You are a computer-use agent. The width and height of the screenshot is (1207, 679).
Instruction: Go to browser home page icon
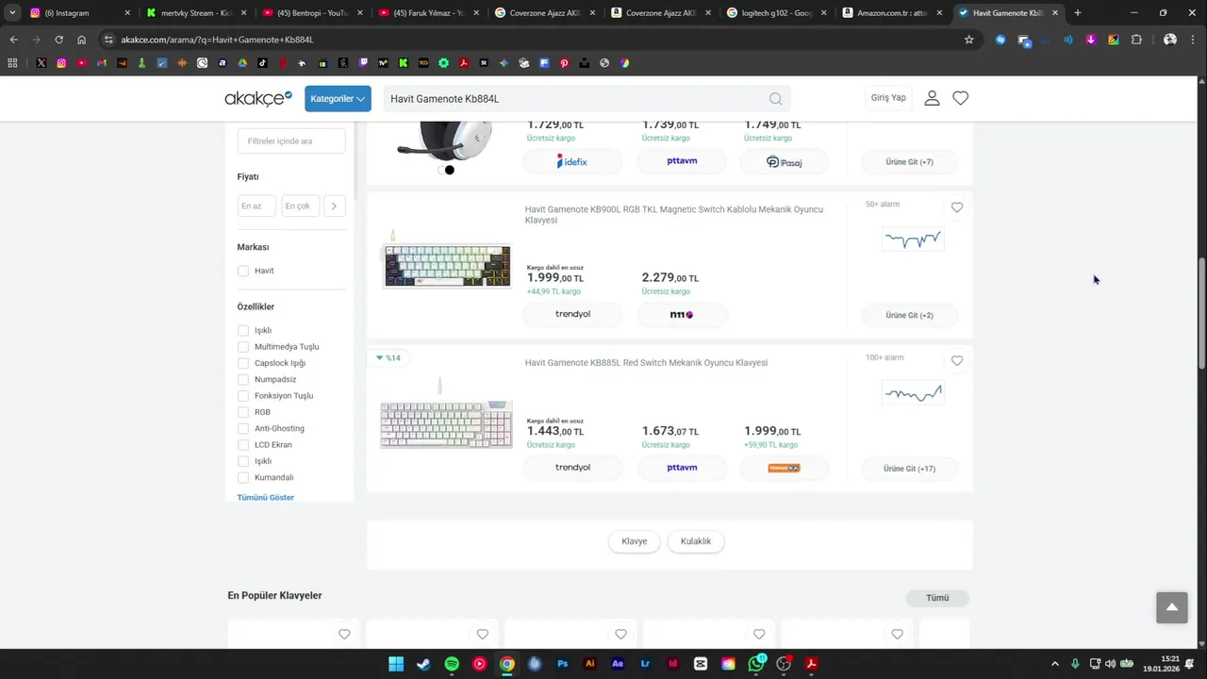pos(81,40)
